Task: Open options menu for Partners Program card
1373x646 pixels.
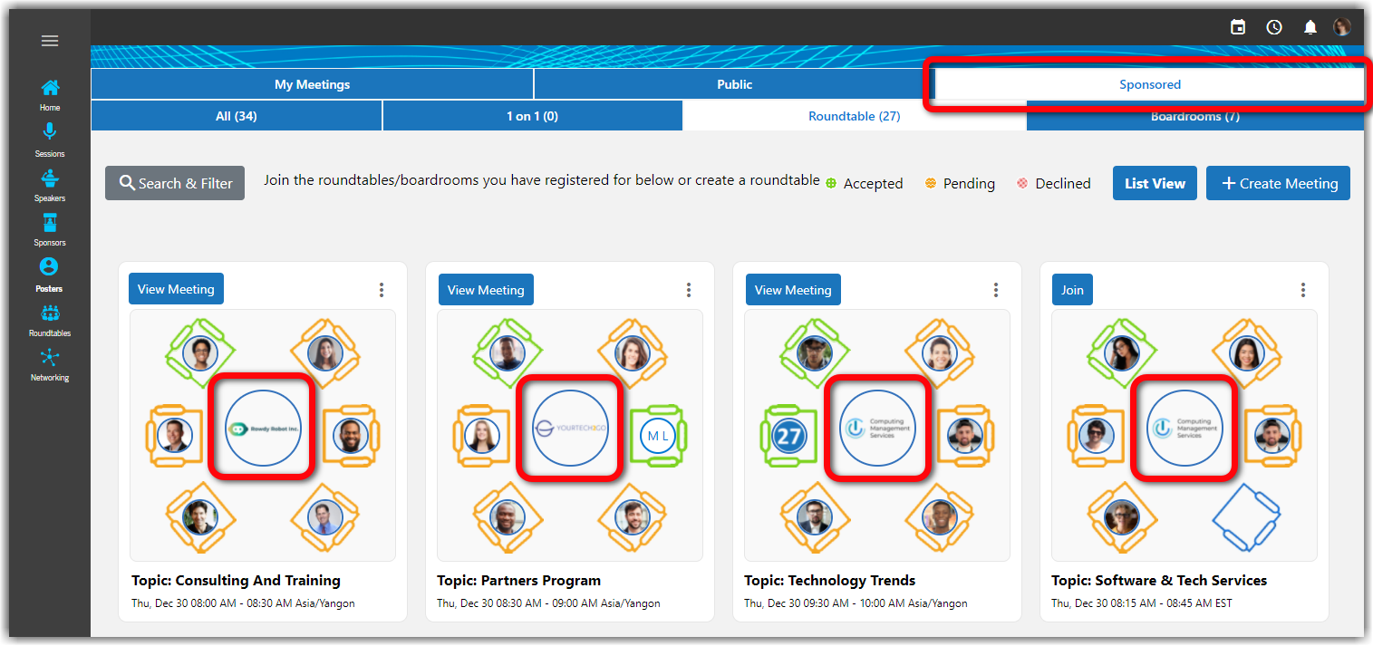Action: tap(689, 290)
